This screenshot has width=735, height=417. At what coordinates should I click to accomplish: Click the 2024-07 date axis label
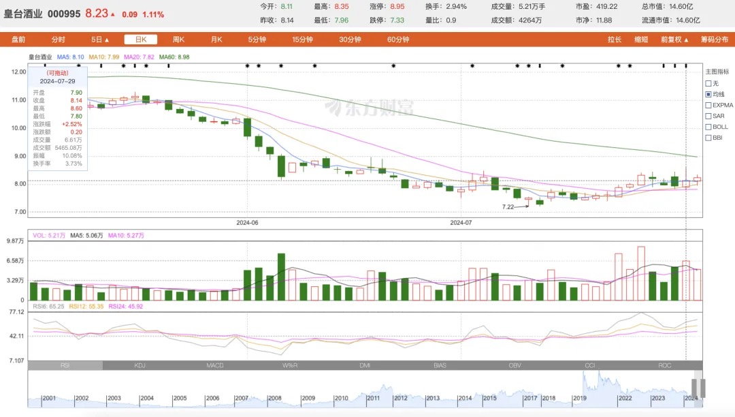click(461, 222)
